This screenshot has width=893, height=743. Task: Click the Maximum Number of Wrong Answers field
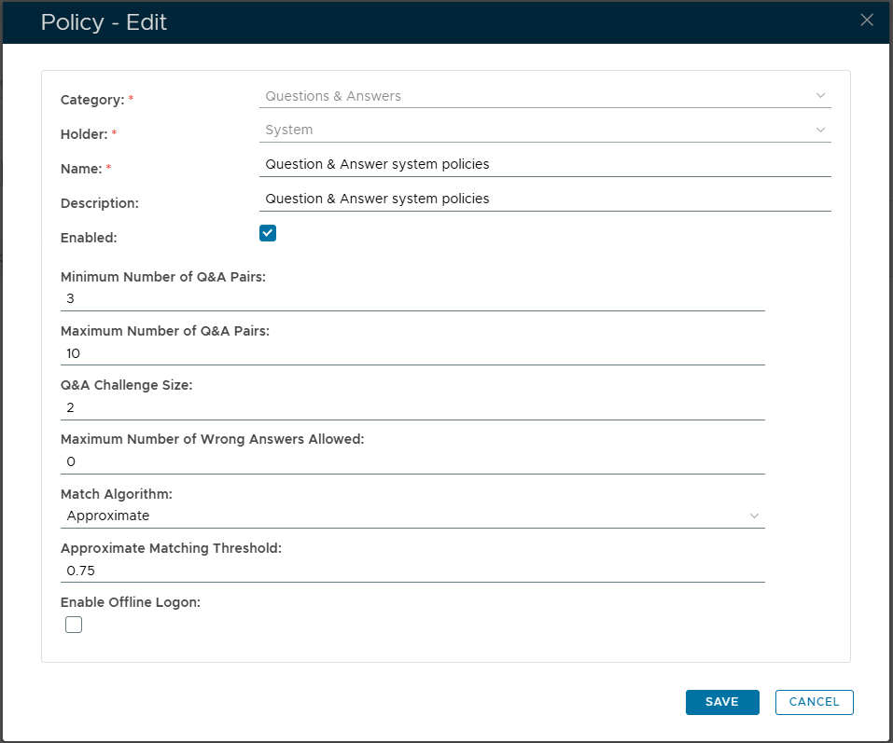[411, 462]
